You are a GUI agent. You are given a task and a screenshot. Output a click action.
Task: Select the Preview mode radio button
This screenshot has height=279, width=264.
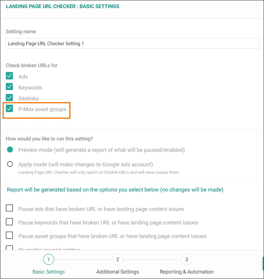(x=10, y=150)
